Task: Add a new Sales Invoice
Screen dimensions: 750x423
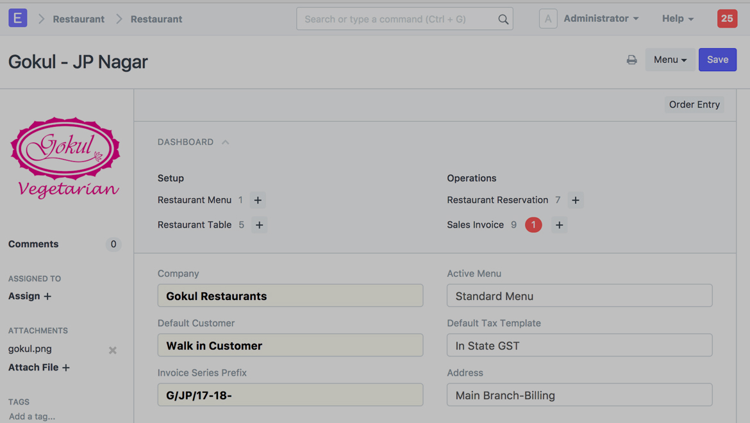Action: [x=559, y=225]
